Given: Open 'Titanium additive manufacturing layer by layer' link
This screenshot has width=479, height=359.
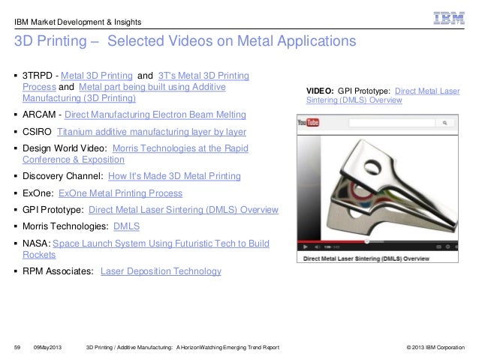Looking at the screenshot, I should click(x=152, y=132).
